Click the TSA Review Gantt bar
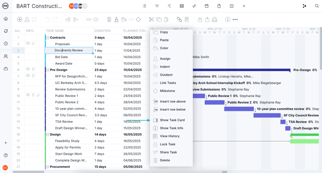Image resolution: width=322 pixels, height=173 pixels. (x=283, y=122)
